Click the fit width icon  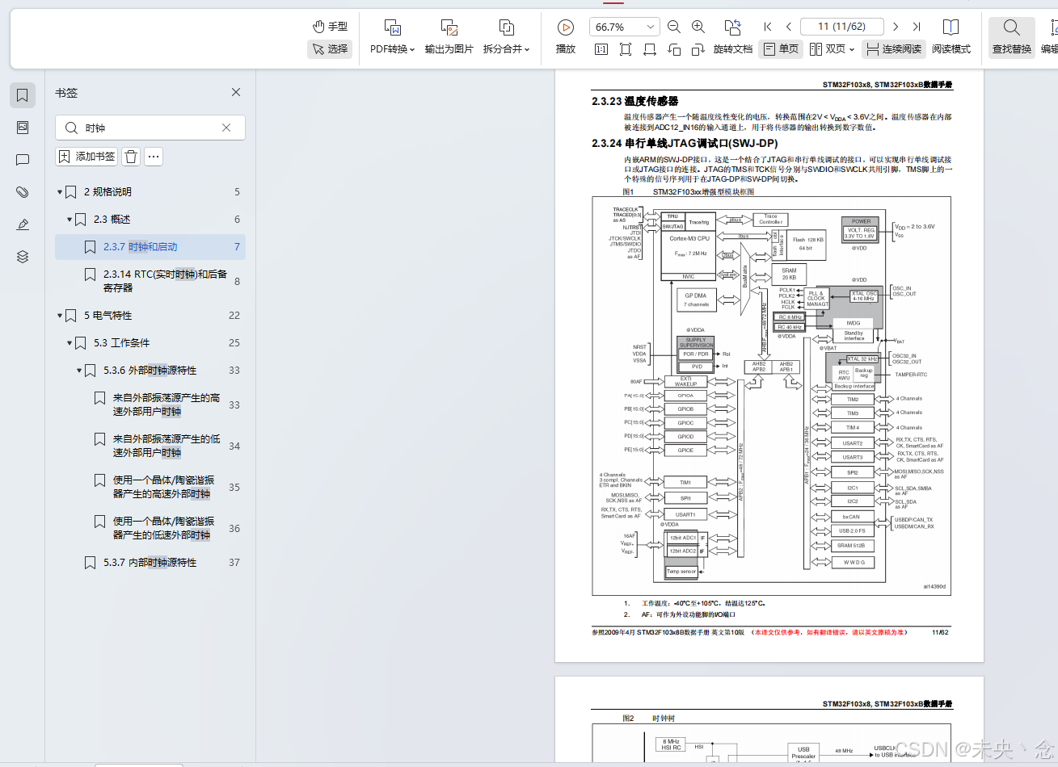coord(650,49)
